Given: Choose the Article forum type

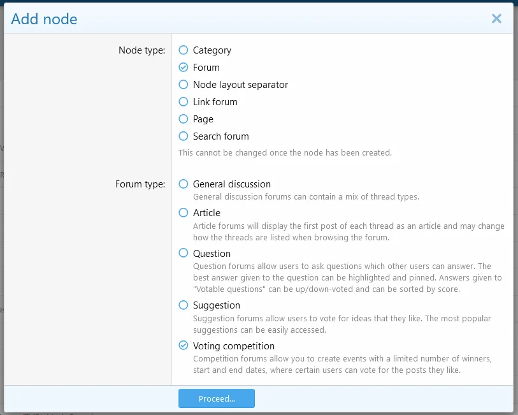Looking at the screenshot, I should coord(183,213).
